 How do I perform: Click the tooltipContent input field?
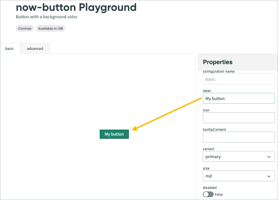coord(239,137)
